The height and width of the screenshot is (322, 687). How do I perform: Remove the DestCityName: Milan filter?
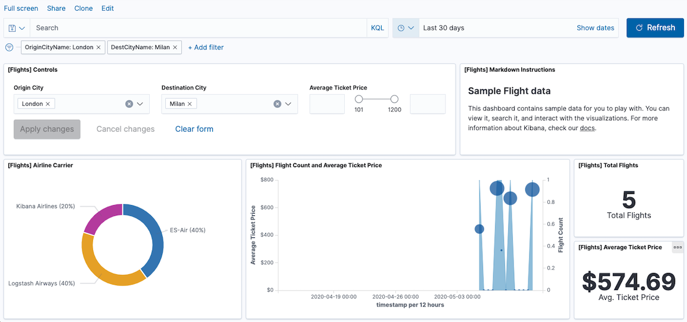pos(175,47)
